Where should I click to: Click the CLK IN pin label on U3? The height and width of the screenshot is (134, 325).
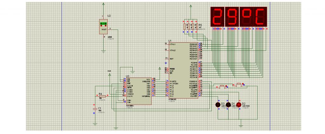(x=130, y=86)
